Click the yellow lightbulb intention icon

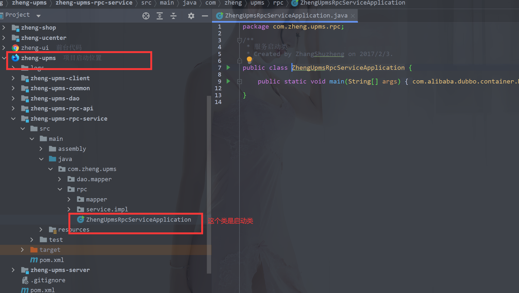click(x=249, y=59)
